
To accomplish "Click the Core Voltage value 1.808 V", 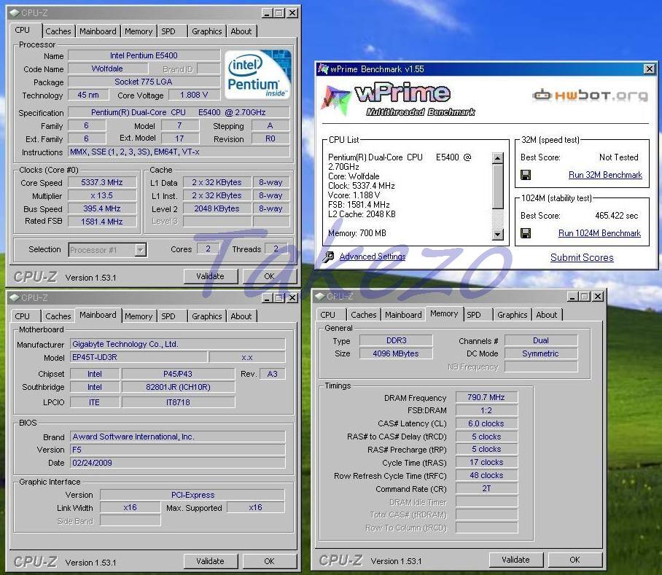I will (194, 95).
